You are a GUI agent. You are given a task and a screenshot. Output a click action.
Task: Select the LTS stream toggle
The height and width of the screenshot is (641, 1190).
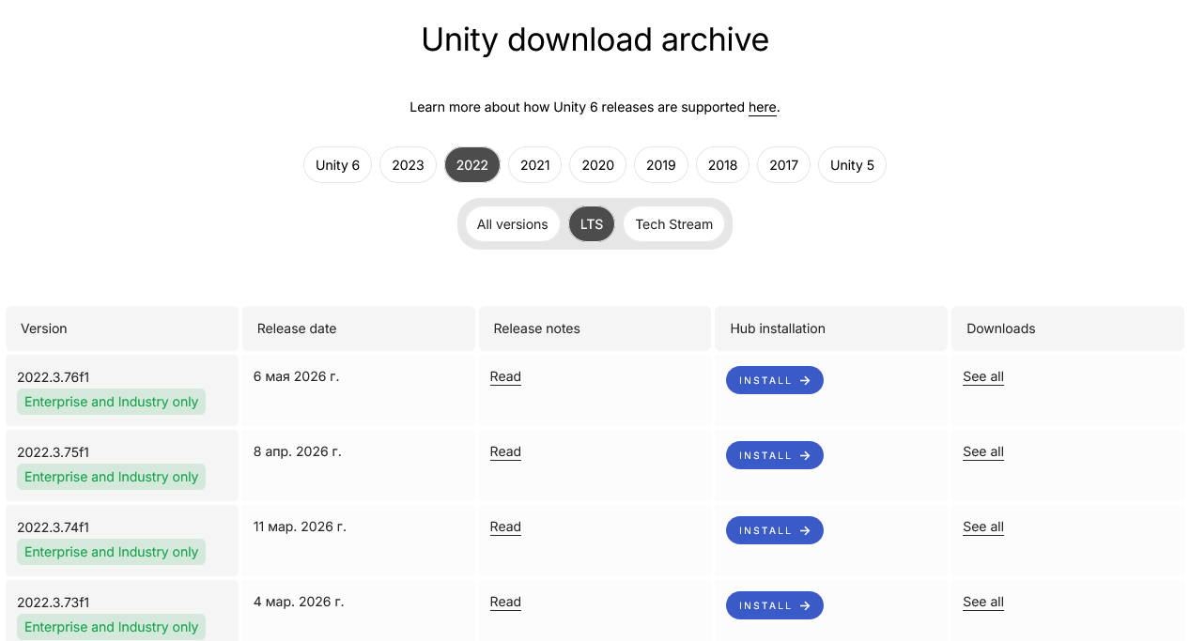coord(592,224)
